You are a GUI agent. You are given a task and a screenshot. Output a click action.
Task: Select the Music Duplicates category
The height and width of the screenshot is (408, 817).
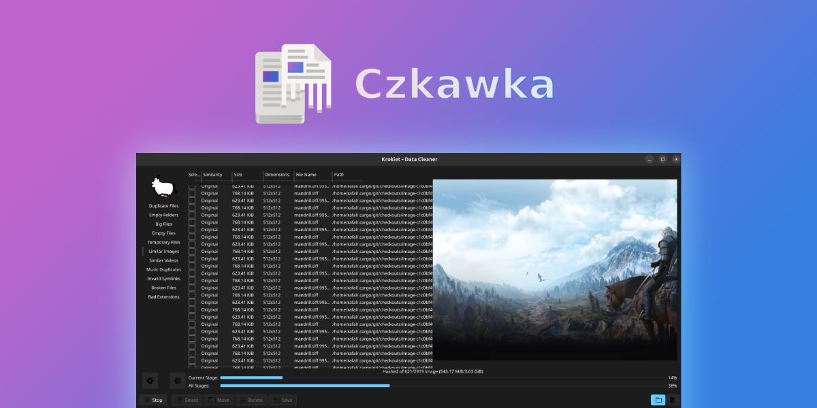click(x=163, y=269)
